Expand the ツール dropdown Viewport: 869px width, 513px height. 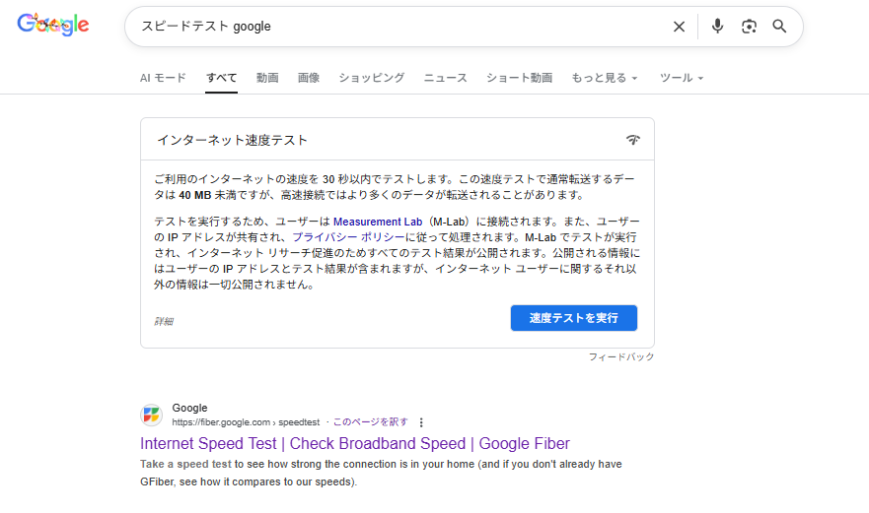pos(681,78)
